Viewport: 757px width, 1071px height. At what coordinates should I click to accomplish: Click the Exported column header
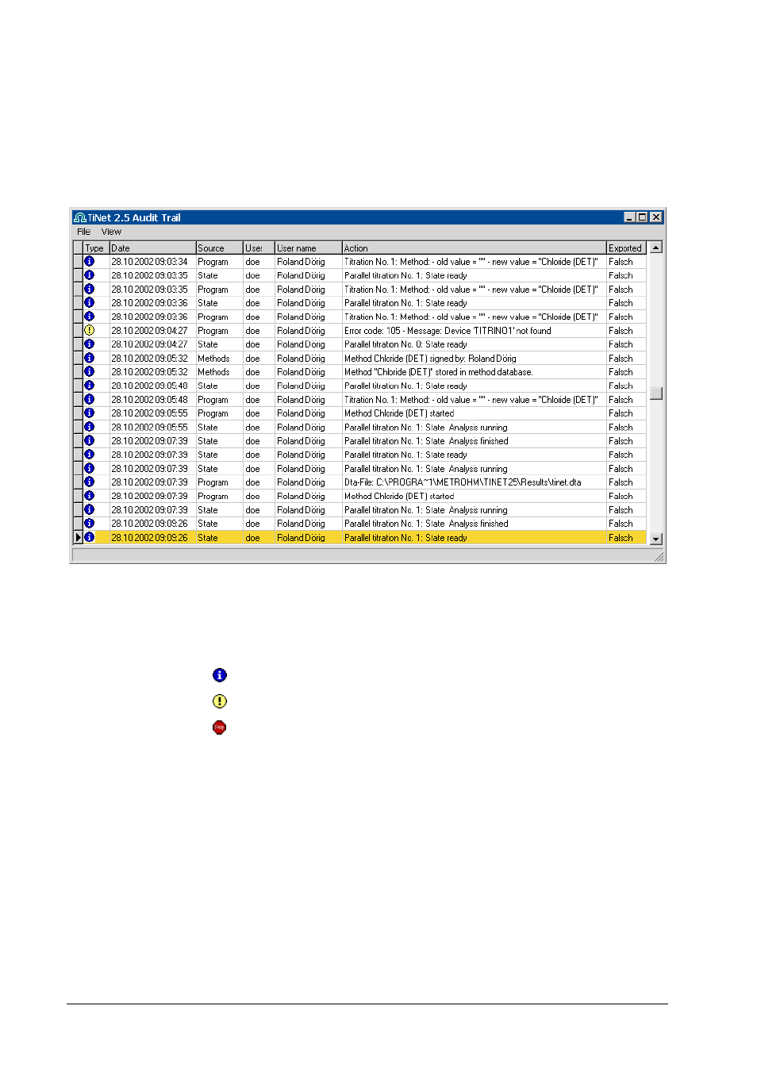click(626, 248)
